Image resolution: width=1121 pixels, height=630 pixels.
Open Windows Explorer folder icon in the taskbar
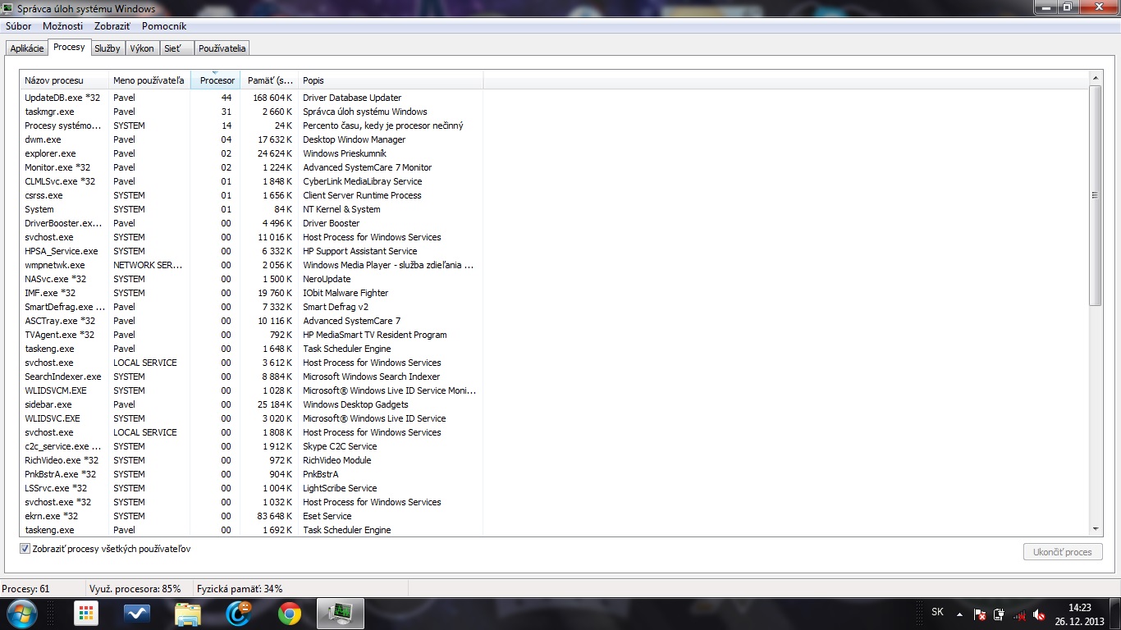point(188,613)
